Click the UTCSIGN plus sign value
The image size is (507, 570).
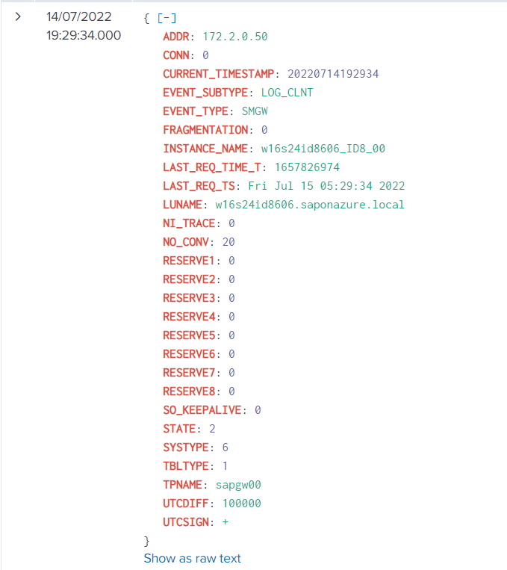(225, 521)
